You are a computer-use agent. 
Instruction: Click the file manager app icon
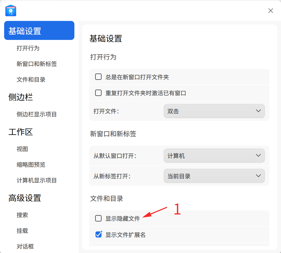[x=11, y=10]
